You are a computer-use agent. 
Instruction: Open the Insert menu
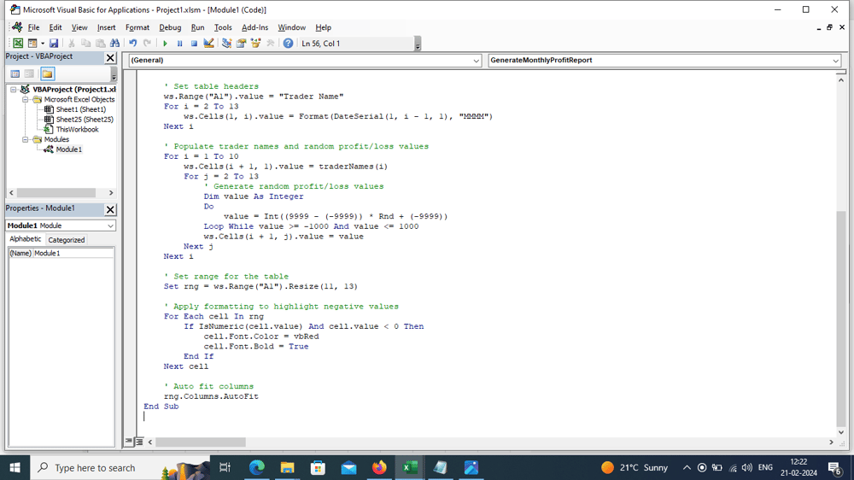(106, 27)
